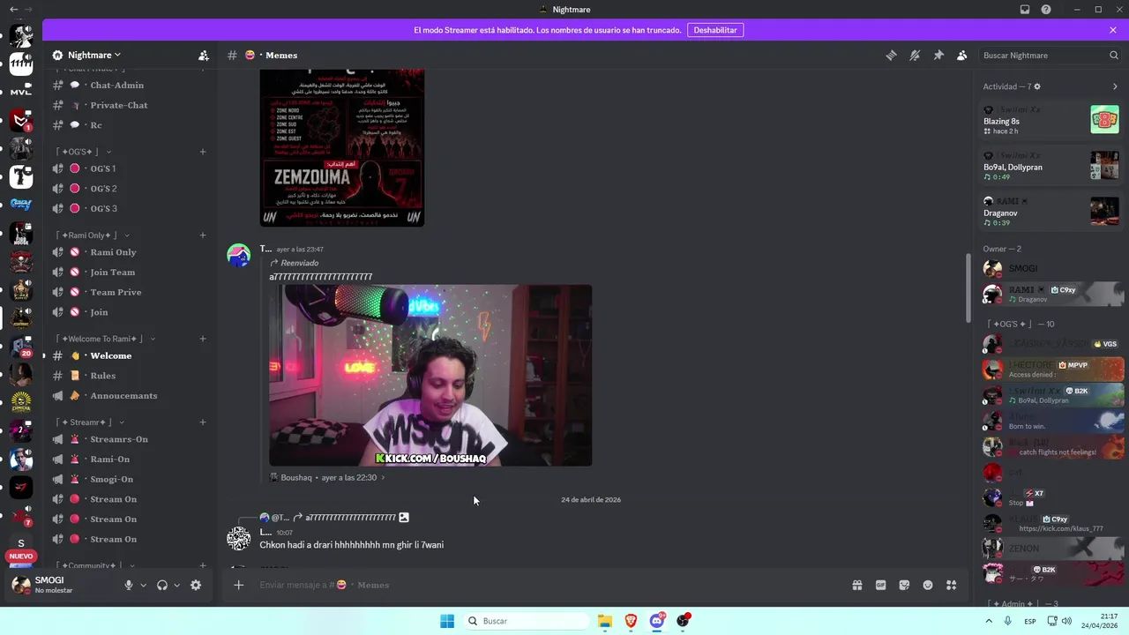Open the emoji picker icon
The image size is (1129, 635).
(x=928, y=585)
